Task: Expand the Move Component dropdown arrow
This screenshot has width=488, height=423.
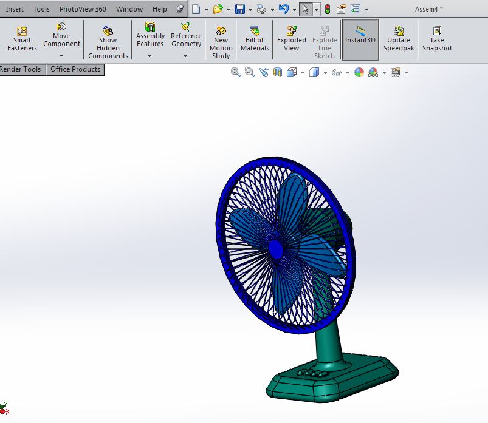Action: (x=61, y=56)
